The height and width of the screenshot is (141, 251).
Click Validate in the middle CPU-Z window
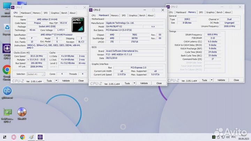point(144,83)
